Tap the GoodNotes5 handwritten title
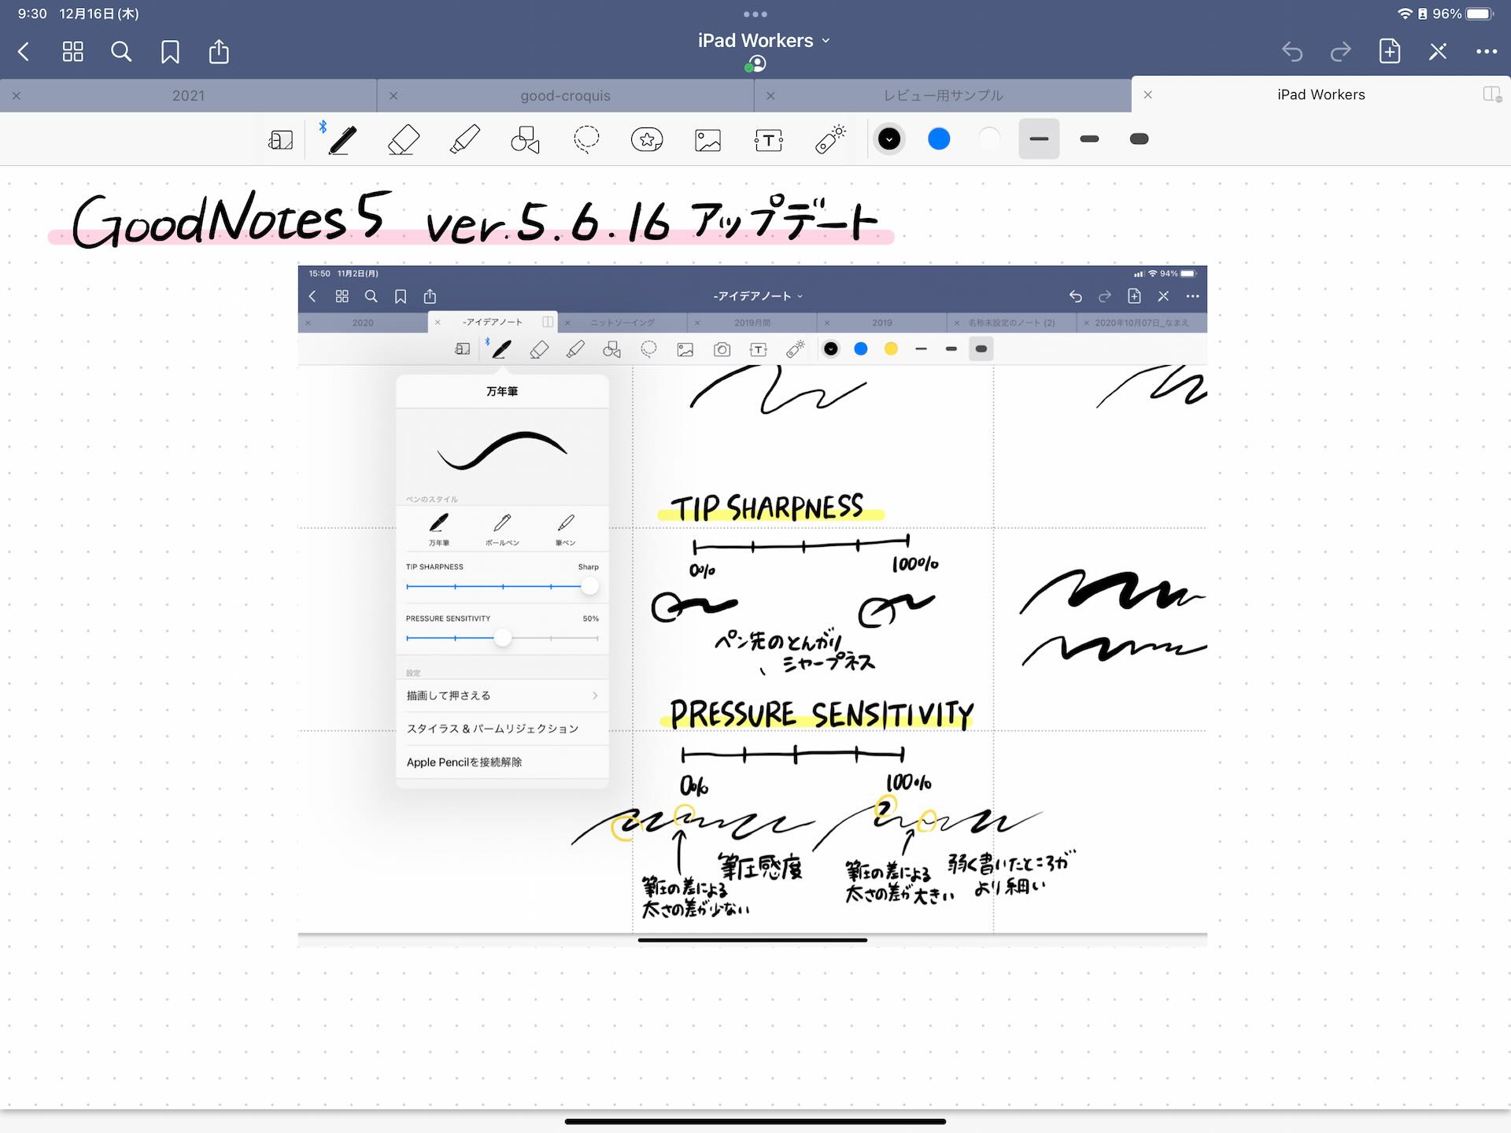Screen dimensions: 1511x1133 point(230,220)
